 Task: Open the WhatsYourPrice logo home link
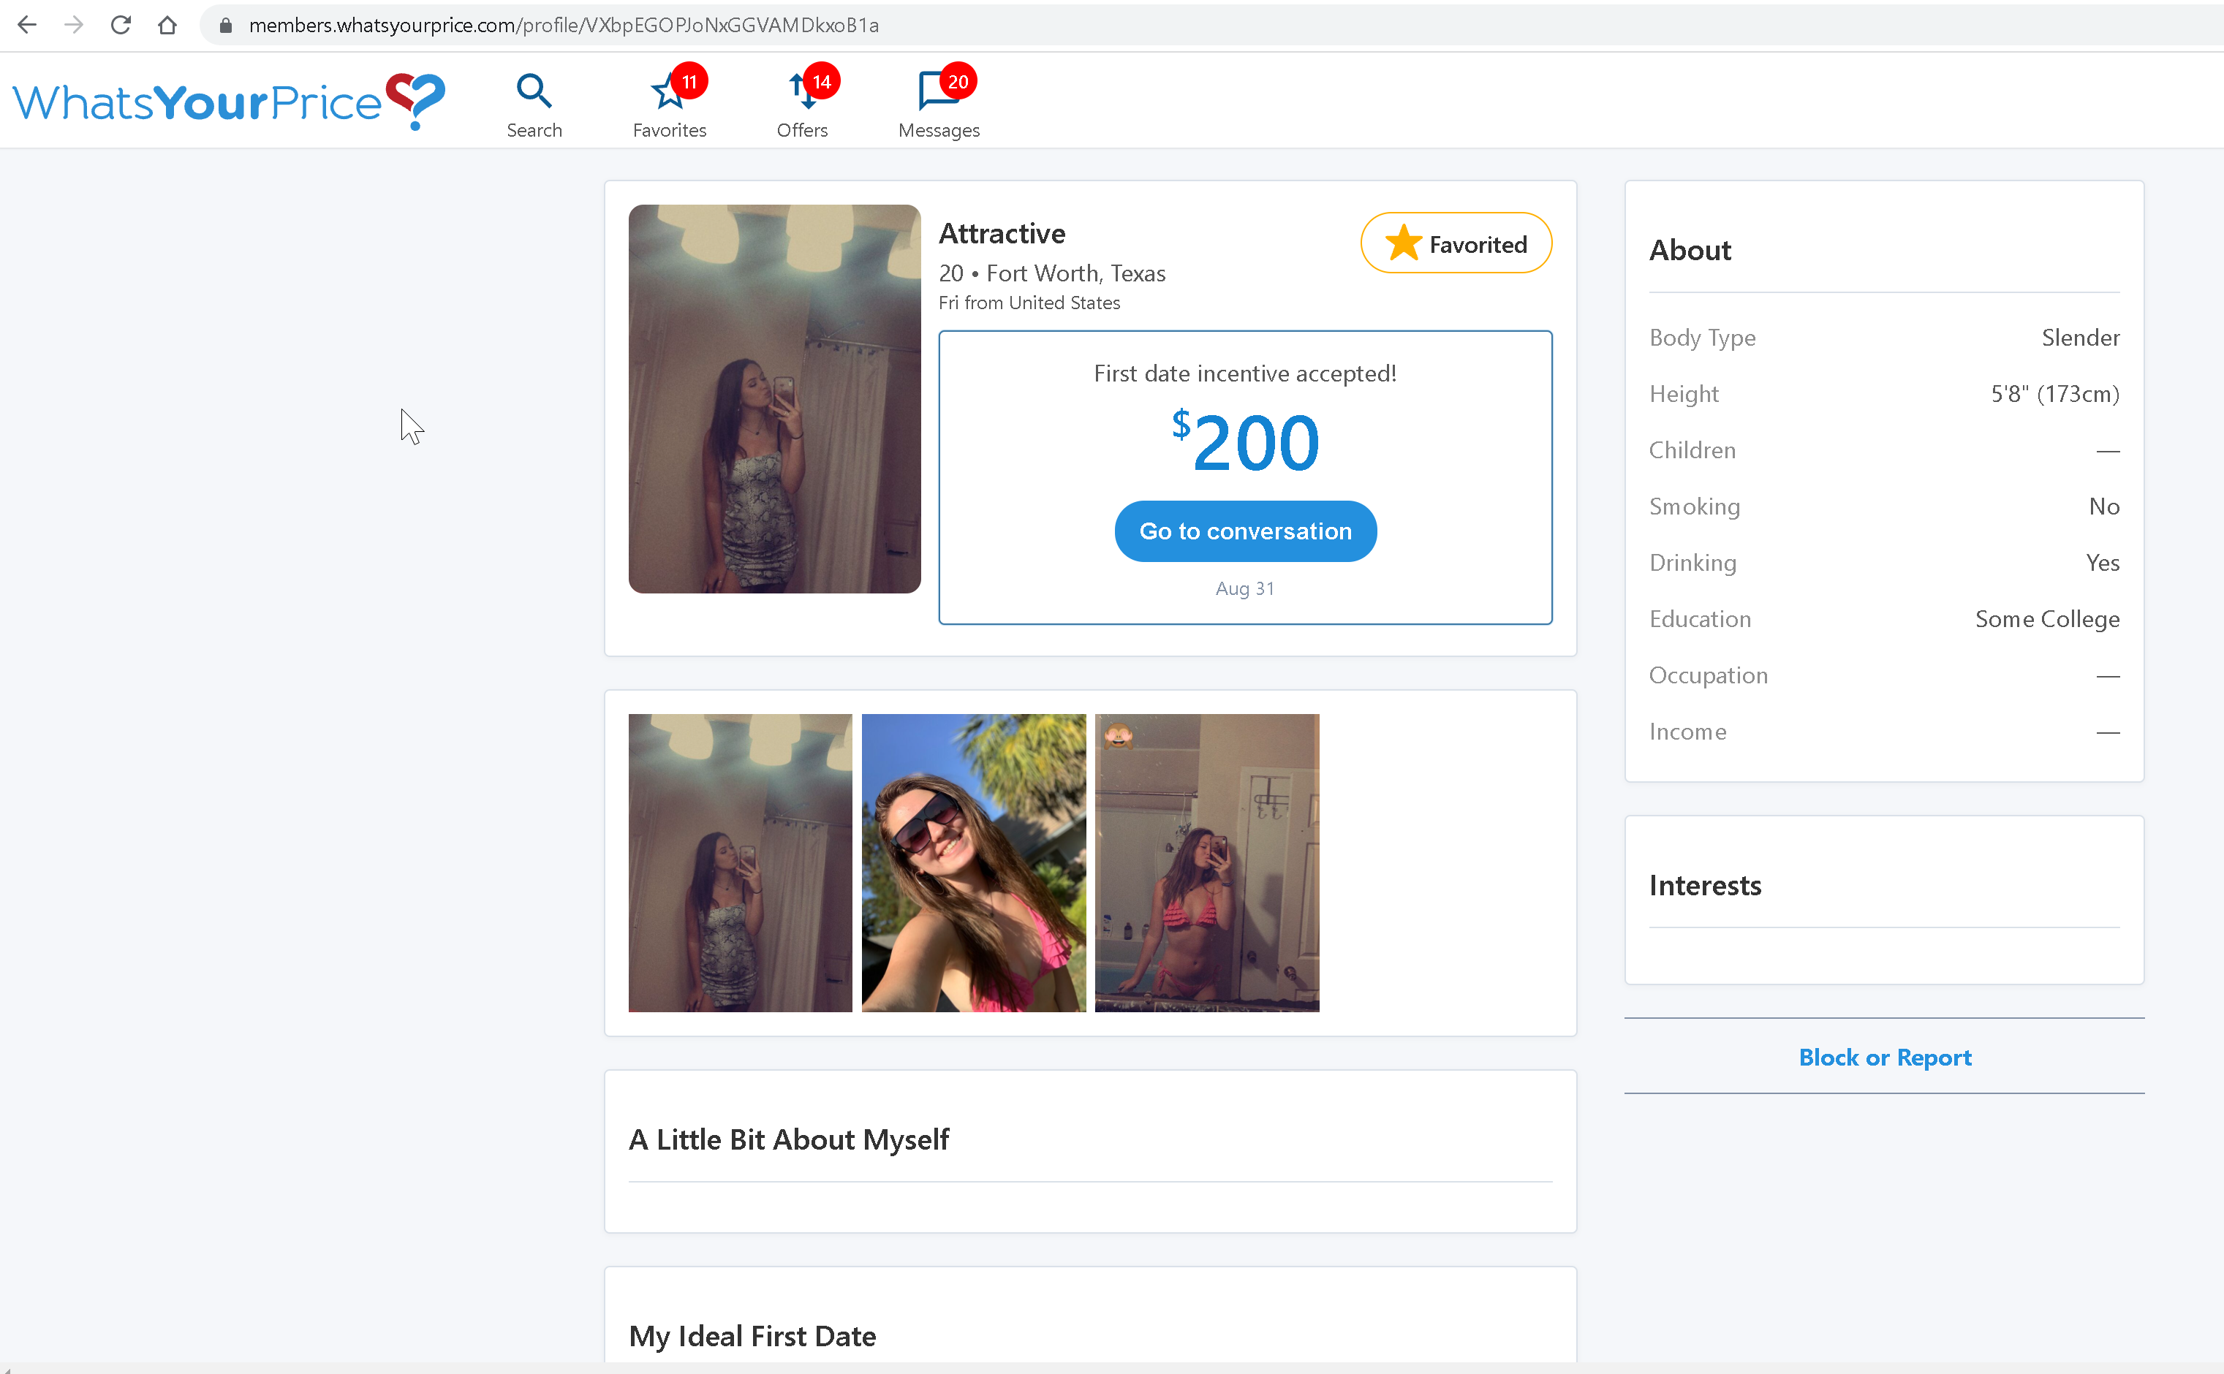229,102
